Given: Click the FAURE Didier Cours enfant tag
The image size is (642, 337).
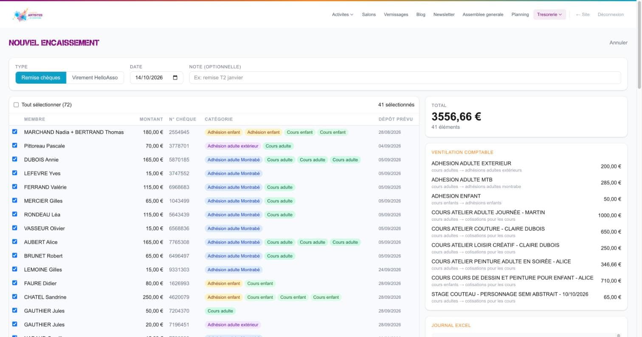Looking at the screenshot, I should [x=260, y=283].
